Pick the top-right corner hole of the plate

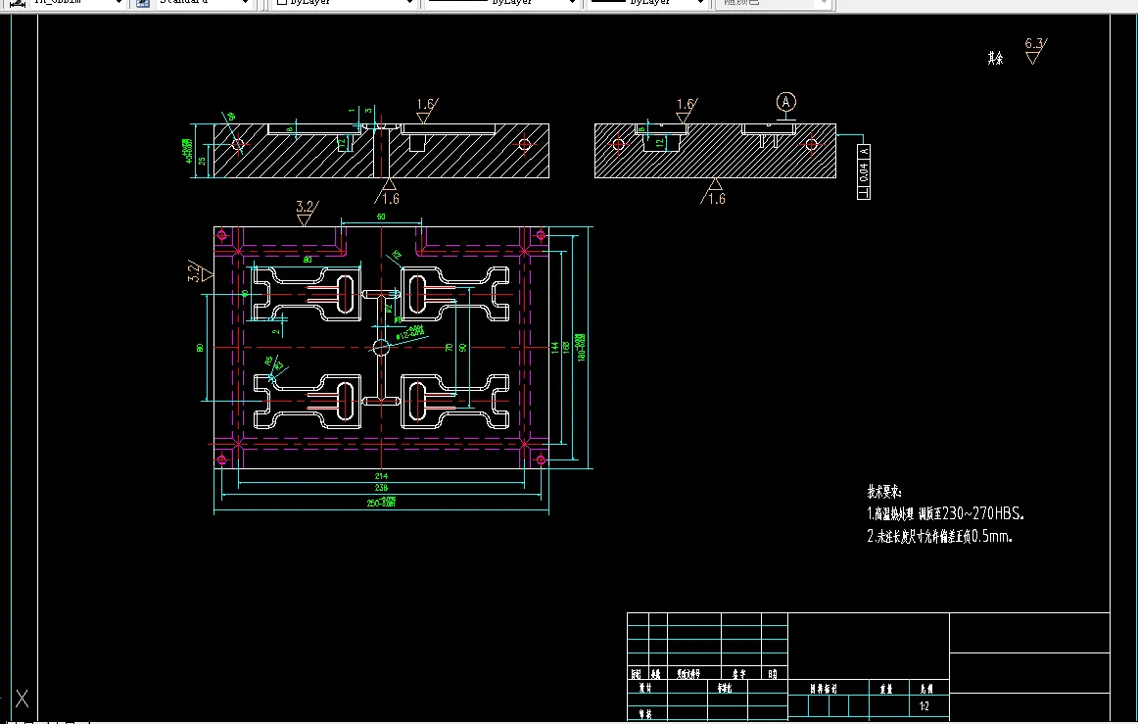pyautogui.click(x=540, y=235)
